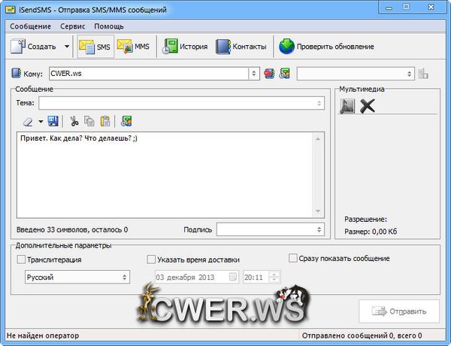Open the Сообщение menu

click(x=31, y=26)
